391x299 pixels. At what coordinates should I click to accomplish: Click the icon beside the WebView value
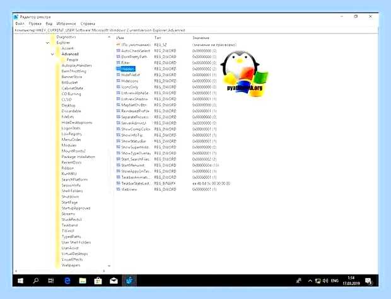click(119, 189)
